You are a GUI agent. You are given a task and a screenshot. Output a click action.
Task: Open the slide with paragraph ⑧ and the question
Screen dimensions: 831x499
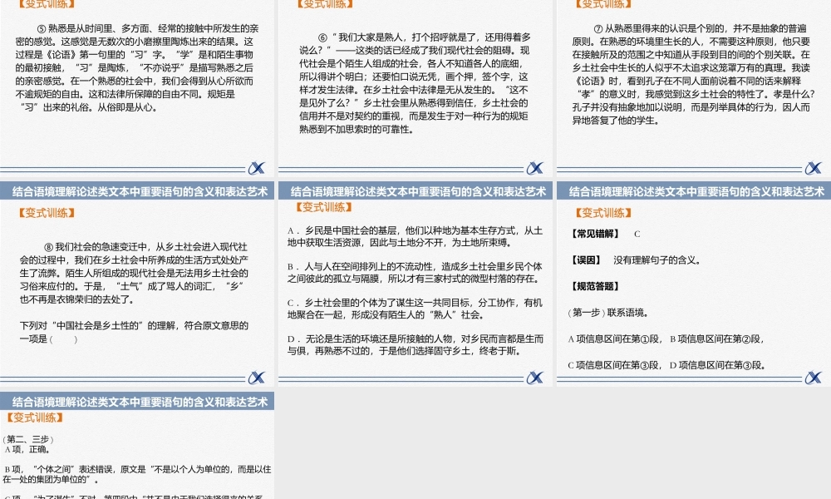(x=137, y=284)
